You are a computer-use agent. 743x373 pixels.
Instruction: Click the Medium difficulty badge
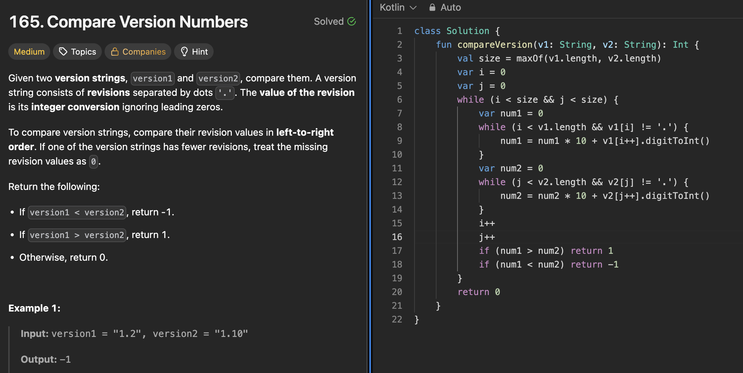pos(29,52)
